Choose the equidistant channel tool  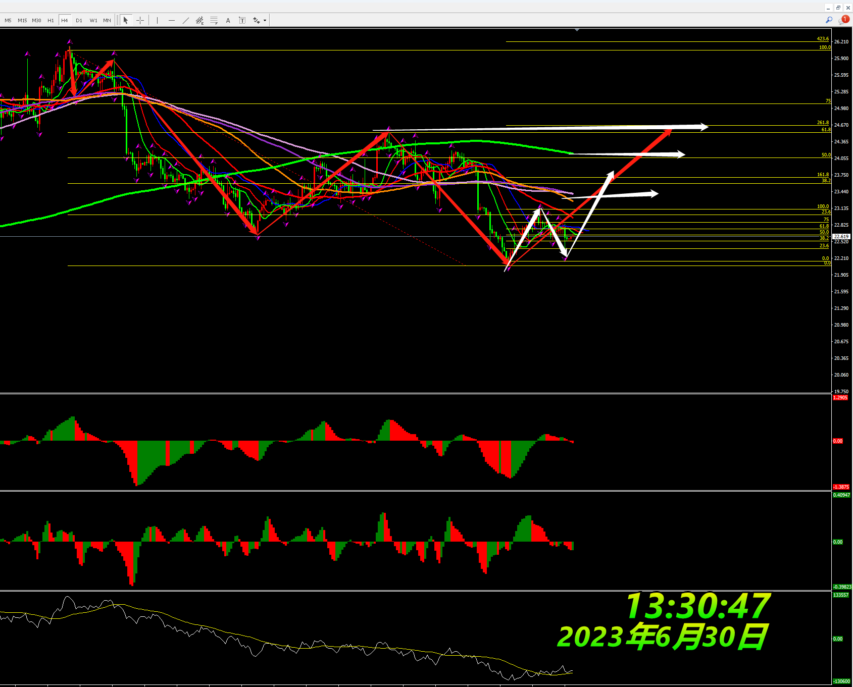[x=200, y=20]
